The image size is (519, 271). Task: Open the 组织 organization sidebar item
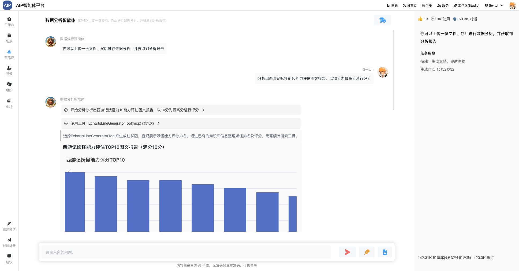point(9,87)
